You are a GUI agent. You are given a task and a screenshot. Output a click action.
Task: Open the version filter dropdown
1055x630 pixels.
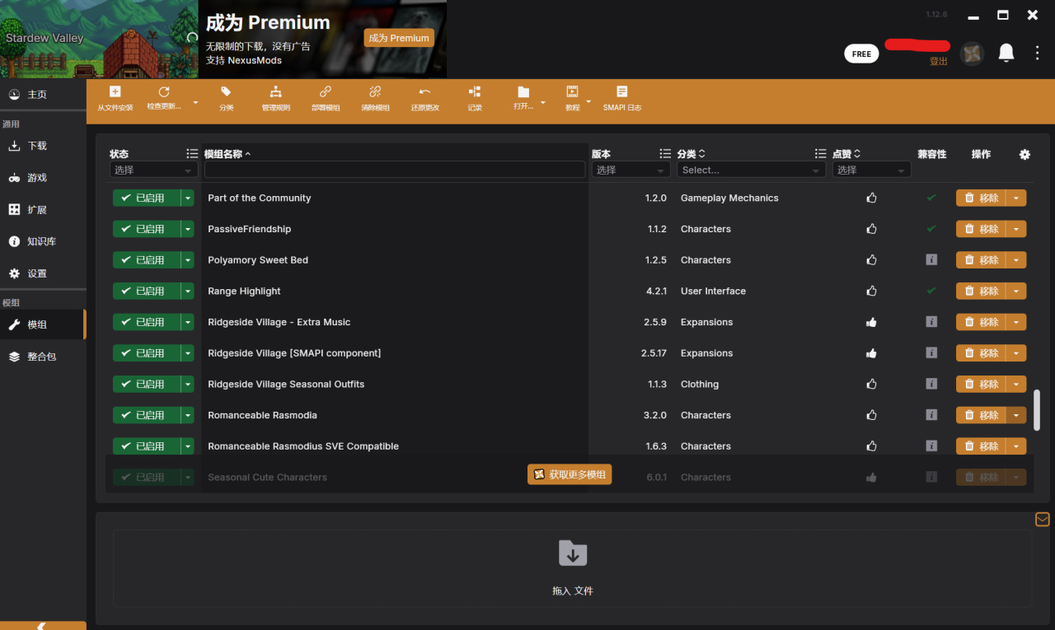click(631, 170)
